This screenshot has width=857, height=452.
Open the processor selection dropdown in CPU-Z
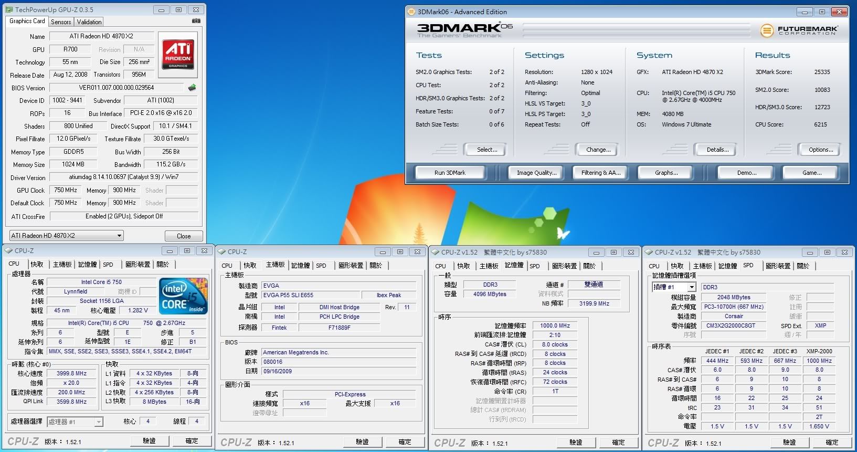pyautogui.click(x=75, y=422)
